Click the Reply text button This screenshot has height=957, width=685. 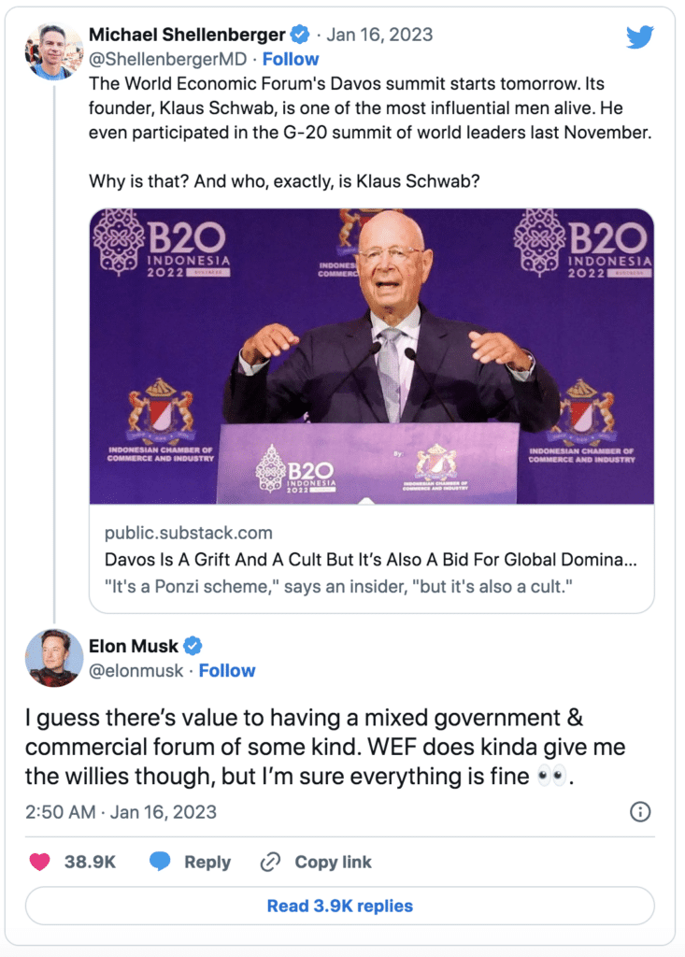(207, 862)
